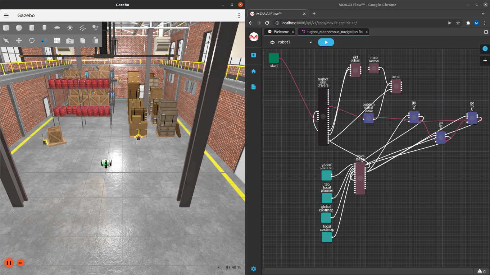Screen dimensions: 490x275
Task: Select the tugbot_autonomous_navigation.flo tab
Action: click(x=335, y=32)
